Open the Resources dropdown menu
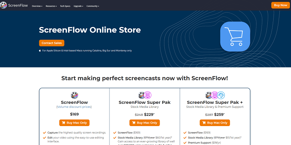Screen dimensions: 291x145 pyautogui.click(x=51, y=6)
